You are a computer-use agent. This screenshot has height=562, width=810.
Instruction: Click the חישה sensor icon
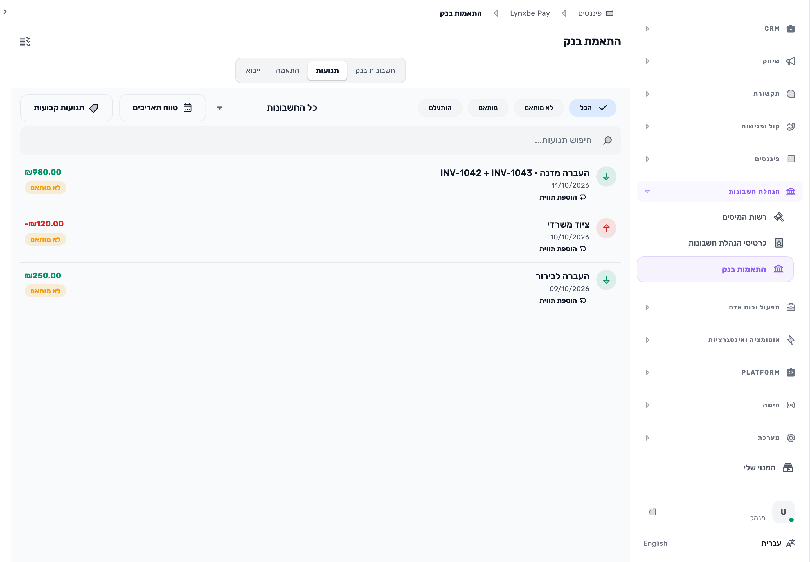click(791, 405)
